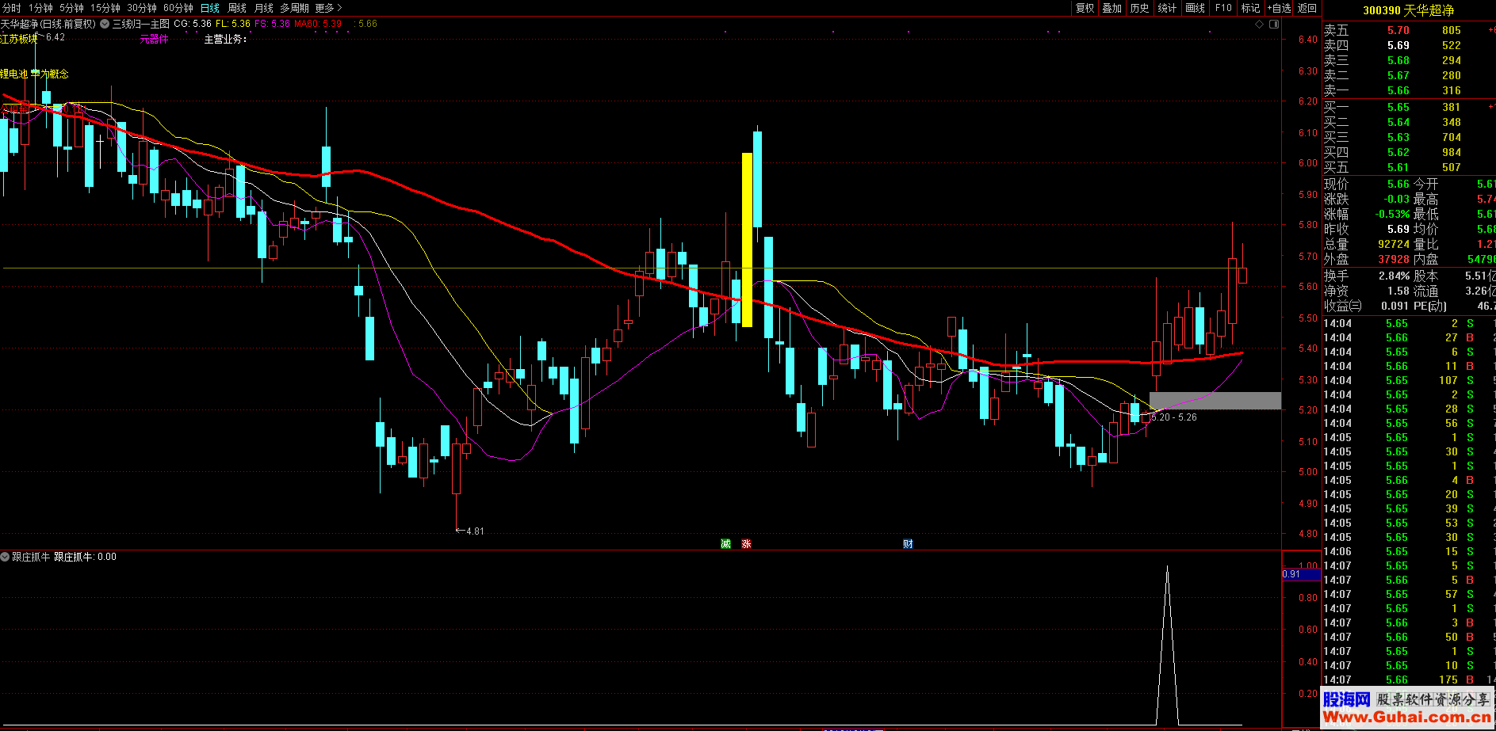Activate the 画线 drawing tools button

click(x=1196, y=8)
